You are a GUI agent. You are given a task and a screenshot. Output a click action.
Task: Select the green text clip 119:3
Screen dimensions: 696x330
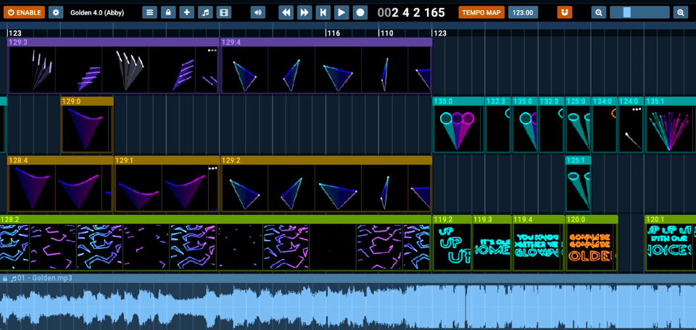(x=492, y=243)
